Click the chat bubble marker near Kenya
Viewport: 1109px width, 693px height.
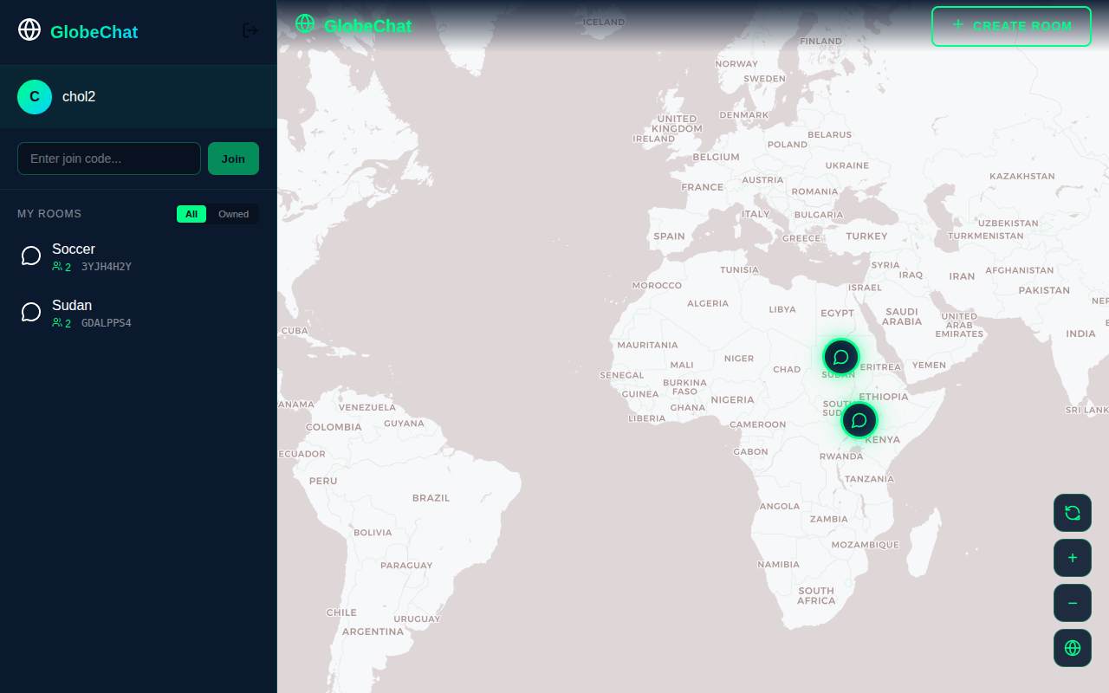click(x=859, y=419)
